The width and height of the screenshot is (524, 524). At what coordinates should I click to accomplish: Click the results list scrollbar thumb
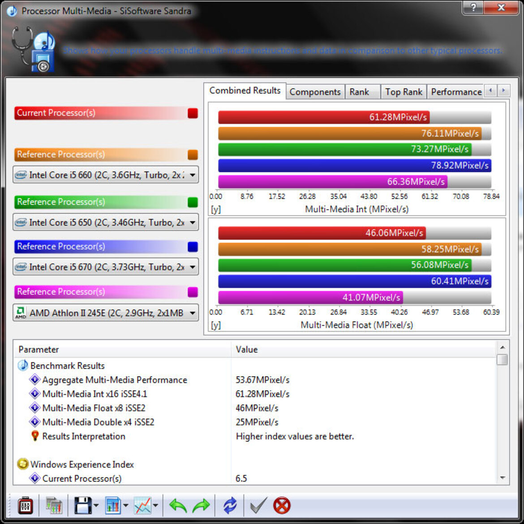502,360
